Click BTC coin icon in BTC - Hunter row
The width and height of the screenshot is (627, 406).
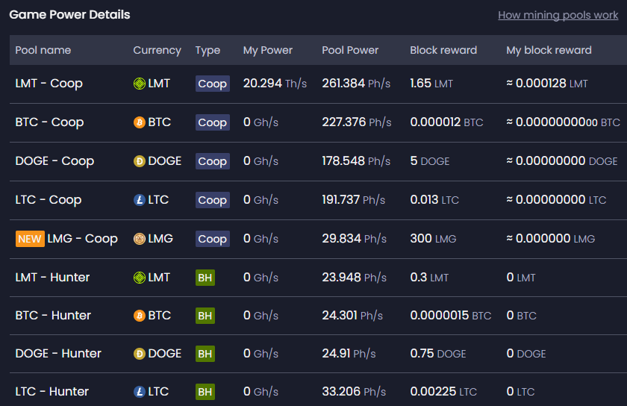click(139, 316)
